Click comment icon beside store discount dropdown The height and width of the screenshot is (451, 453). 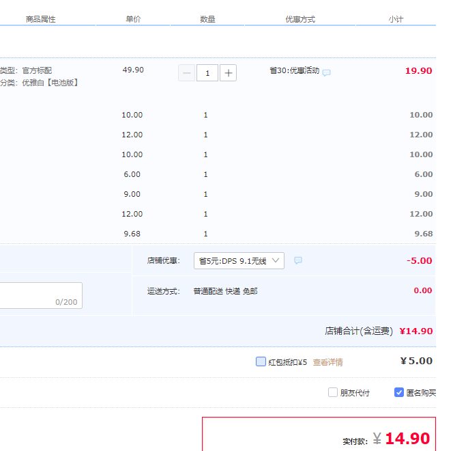[298, 260]
